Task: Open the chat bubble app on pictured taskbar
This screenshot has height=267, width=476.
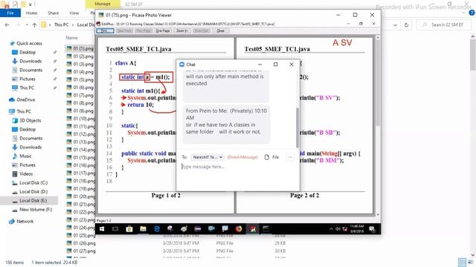Action: (x=225, y=229)
